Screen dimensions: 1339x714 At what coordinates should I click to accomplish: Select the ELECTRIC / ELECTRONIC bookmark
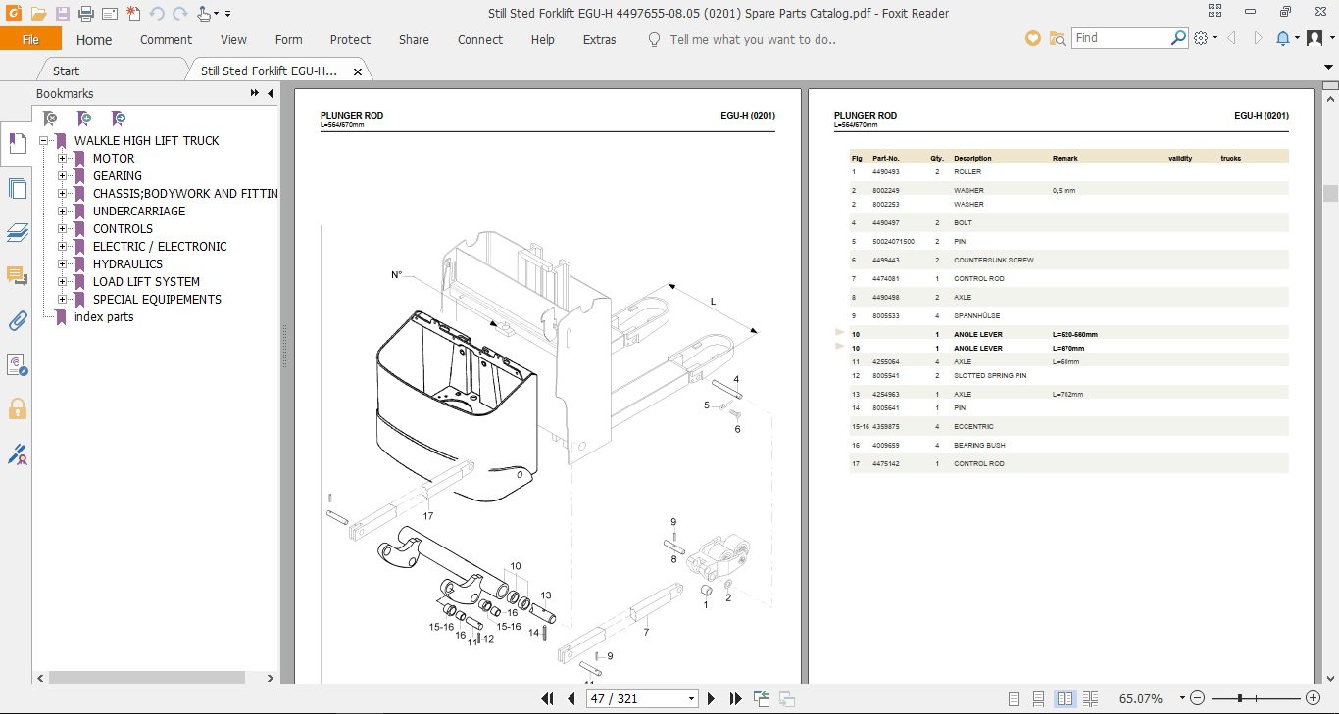[160, 247]
